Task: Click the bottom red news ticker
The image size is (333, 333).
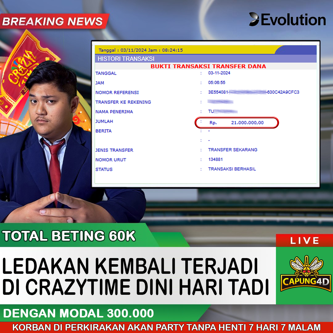Action: [166, 327]
